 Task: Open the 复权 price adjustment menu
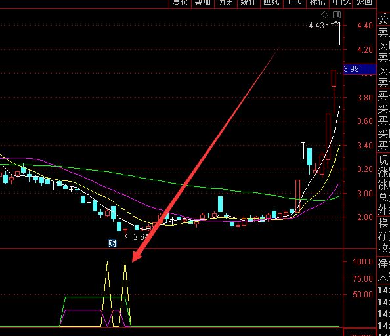pyautogui.click(x=181, y=3)
